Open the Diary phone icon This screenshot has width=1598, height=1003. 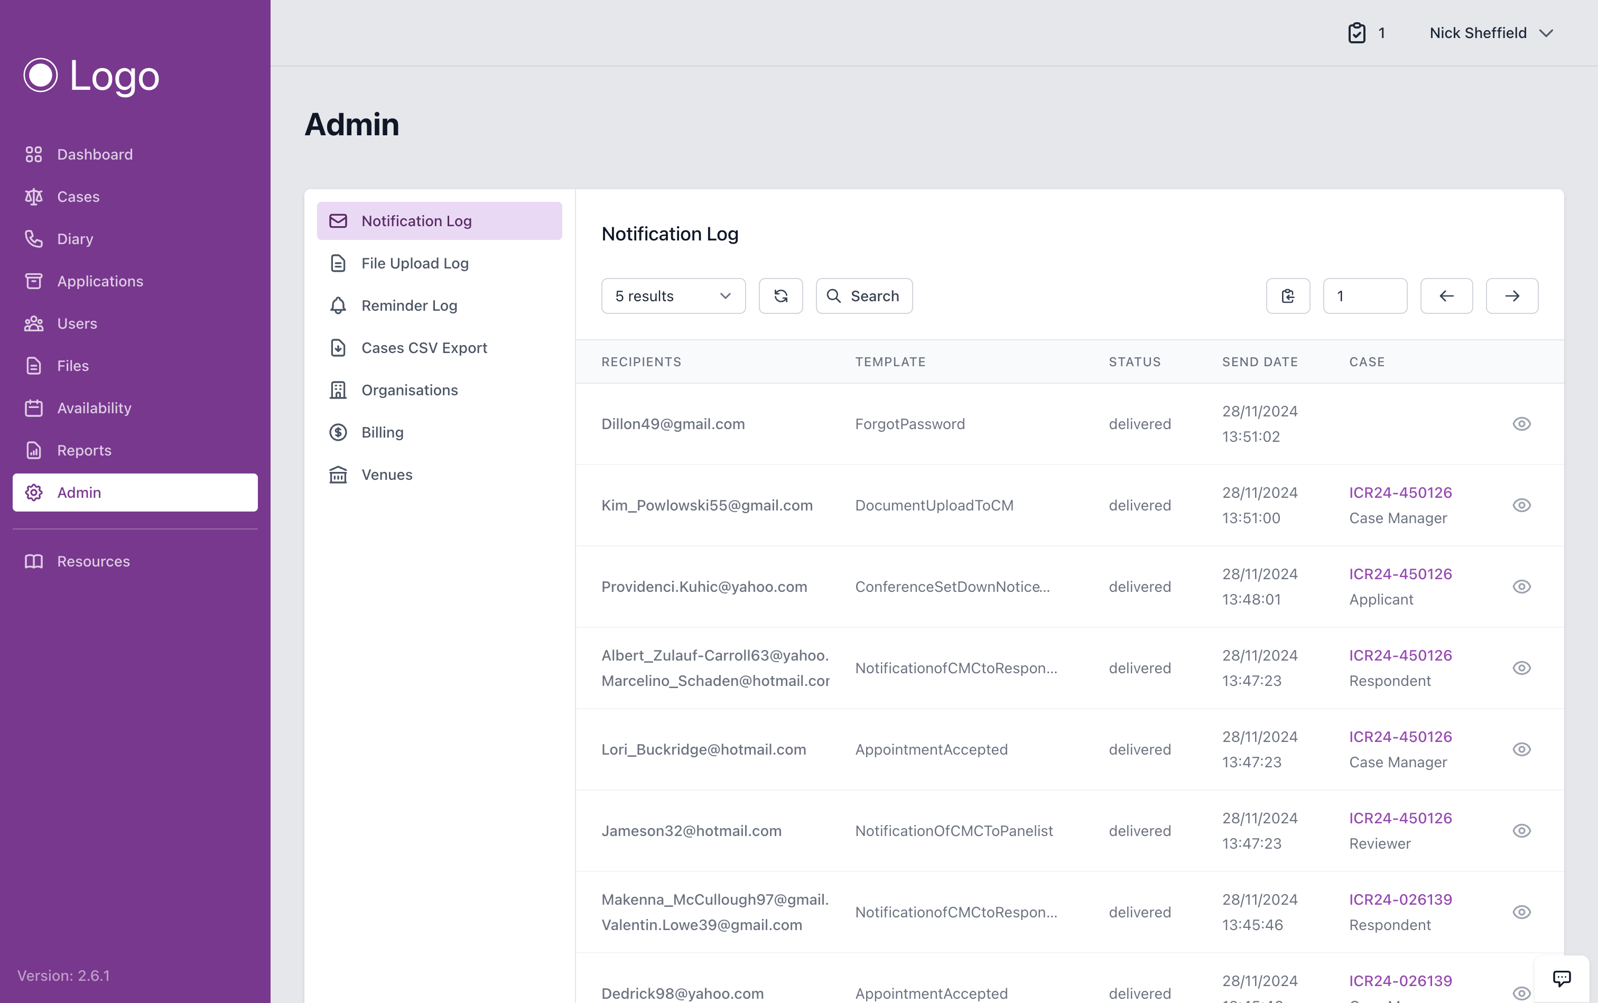point(34,239)
